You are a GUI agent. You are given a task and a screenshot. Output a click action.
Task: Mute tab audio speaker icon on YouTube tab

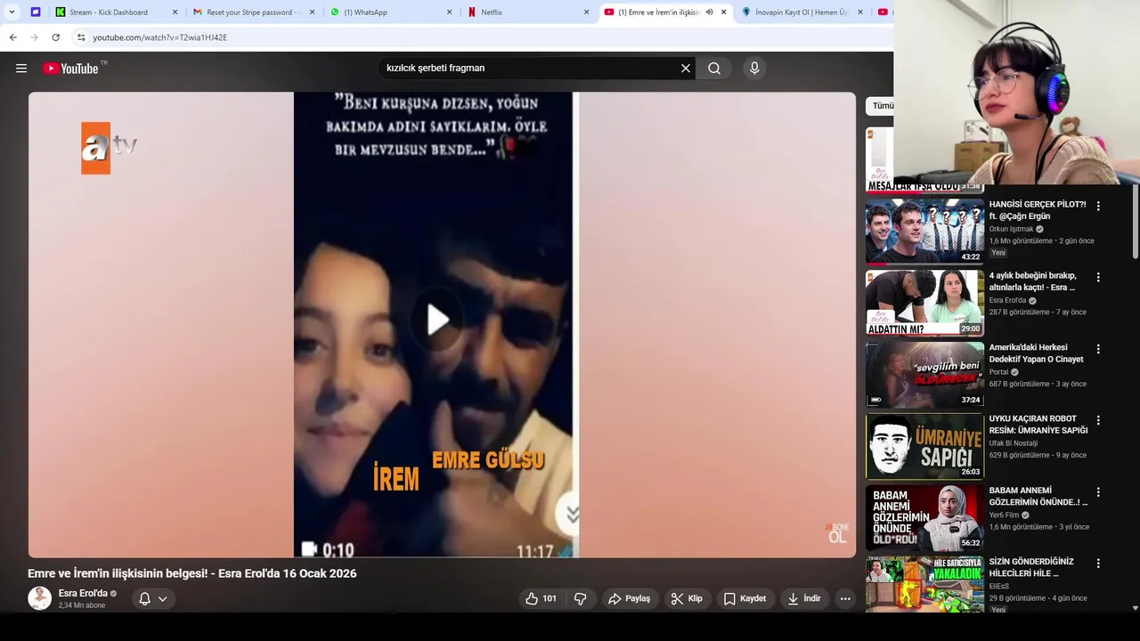[709, 12]
